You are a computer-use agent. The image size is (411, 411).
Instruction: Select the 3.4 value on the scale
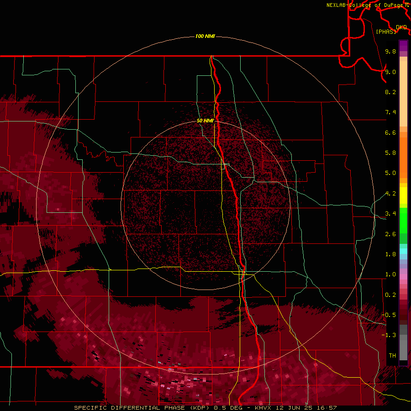[390, 214]
